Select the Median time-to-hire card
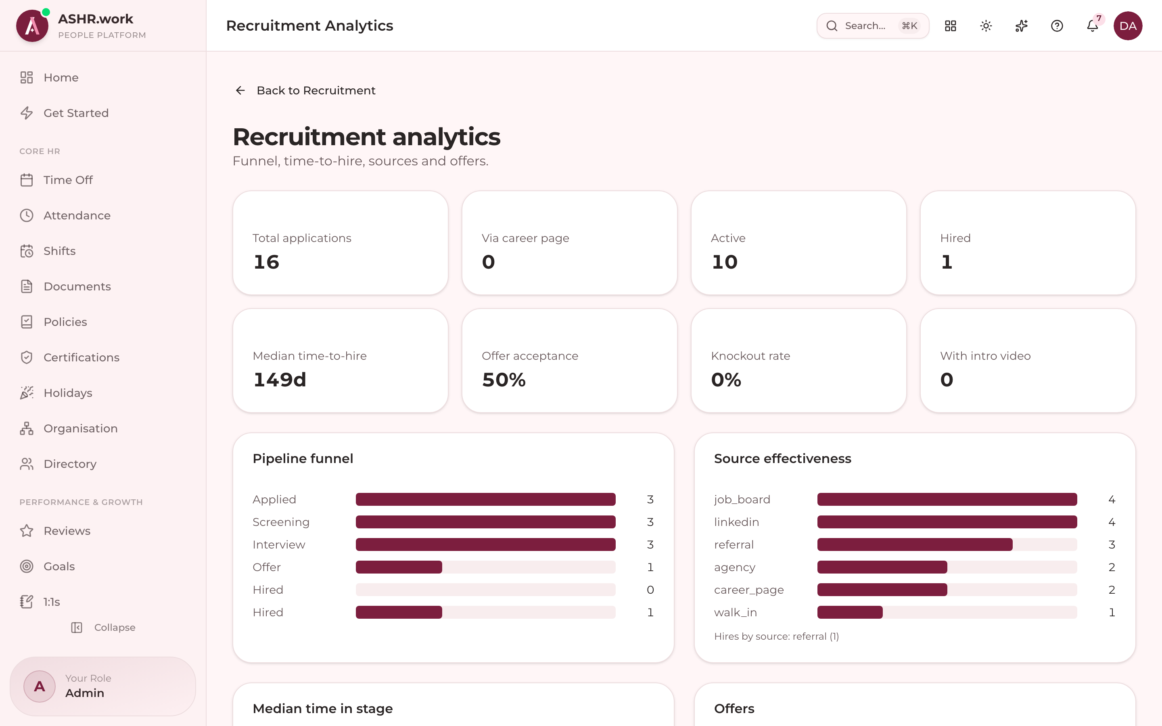 click(341, 361)
